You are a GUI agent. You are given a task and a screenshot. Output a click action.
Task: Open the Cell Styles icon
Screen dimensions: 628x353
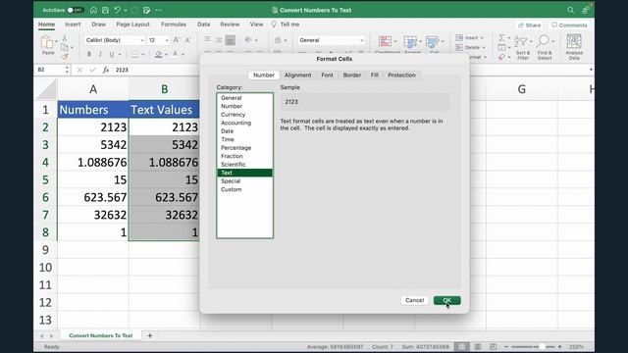click(432, 41)
